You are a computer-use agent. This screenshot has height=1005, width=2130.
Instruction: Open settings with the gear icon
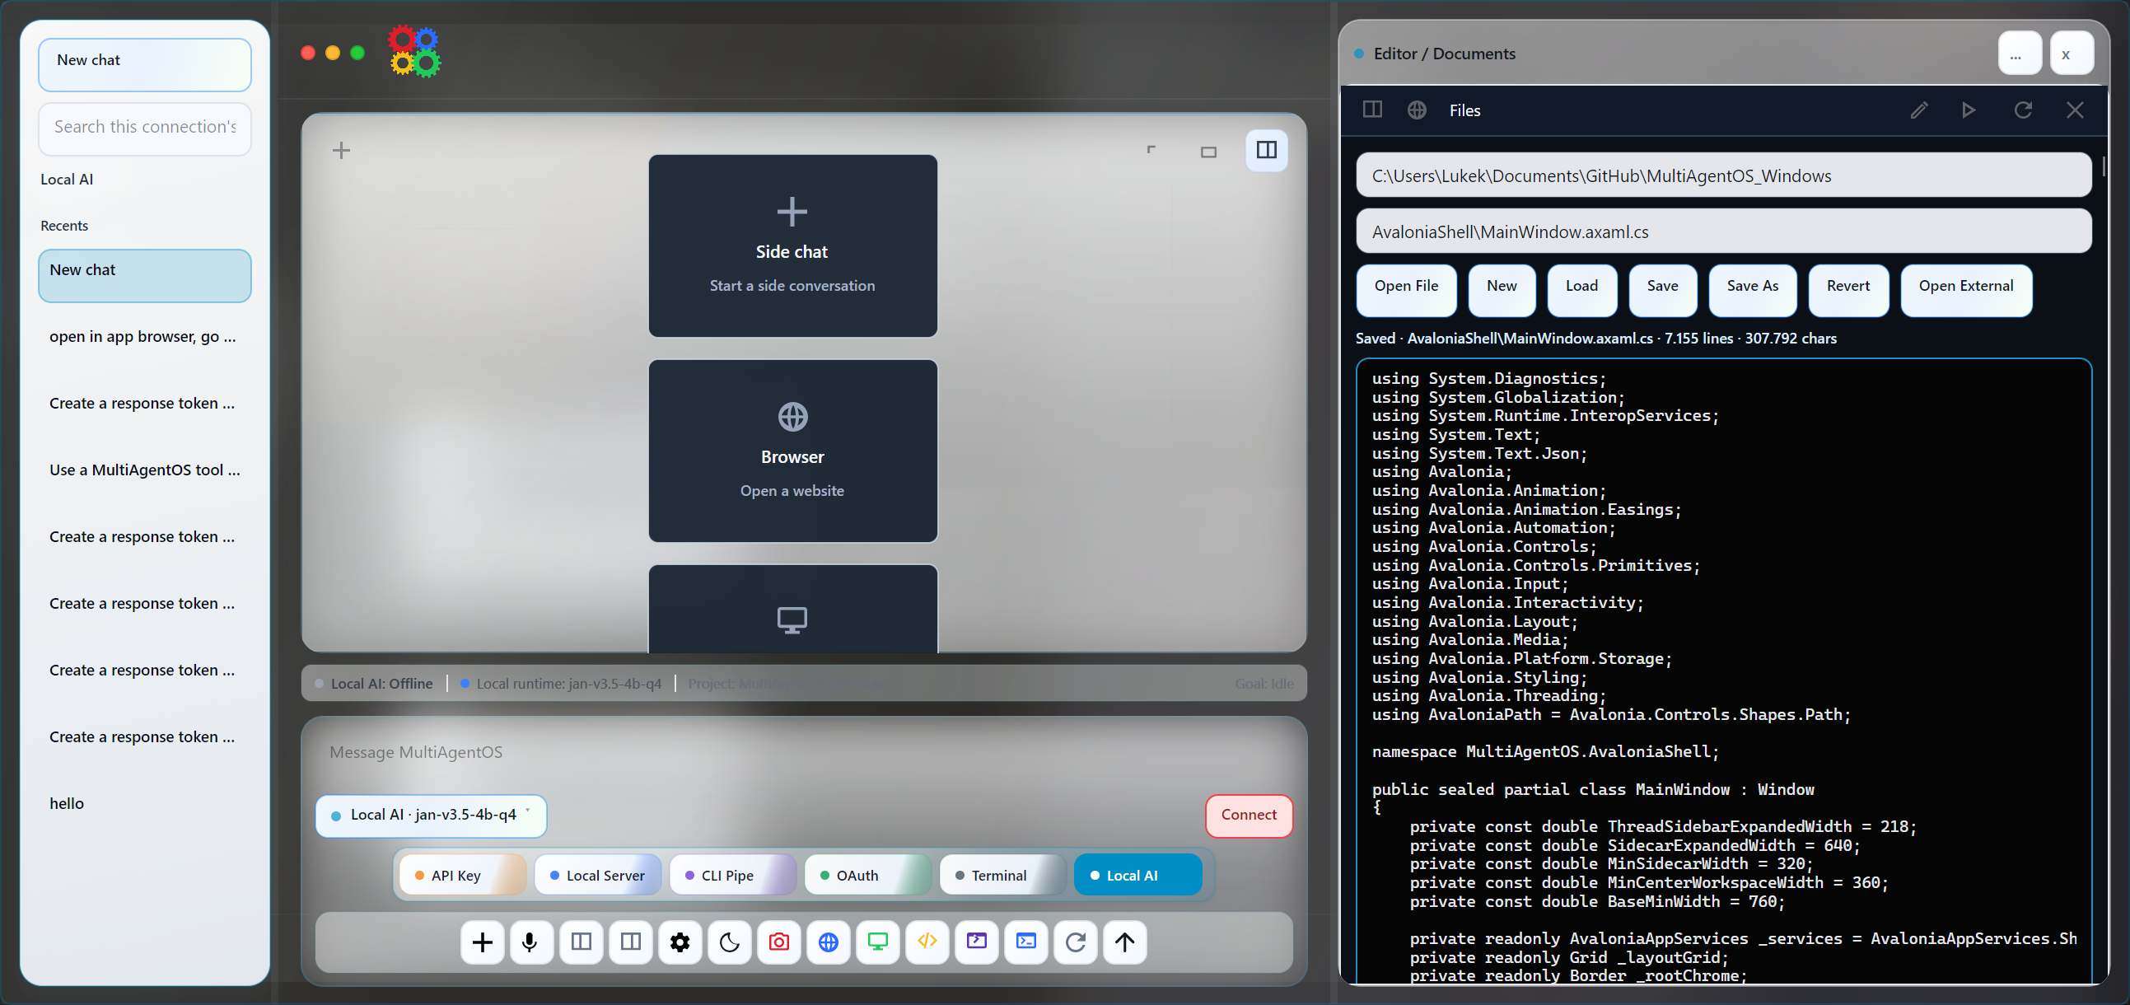click(x=680, y=942)
